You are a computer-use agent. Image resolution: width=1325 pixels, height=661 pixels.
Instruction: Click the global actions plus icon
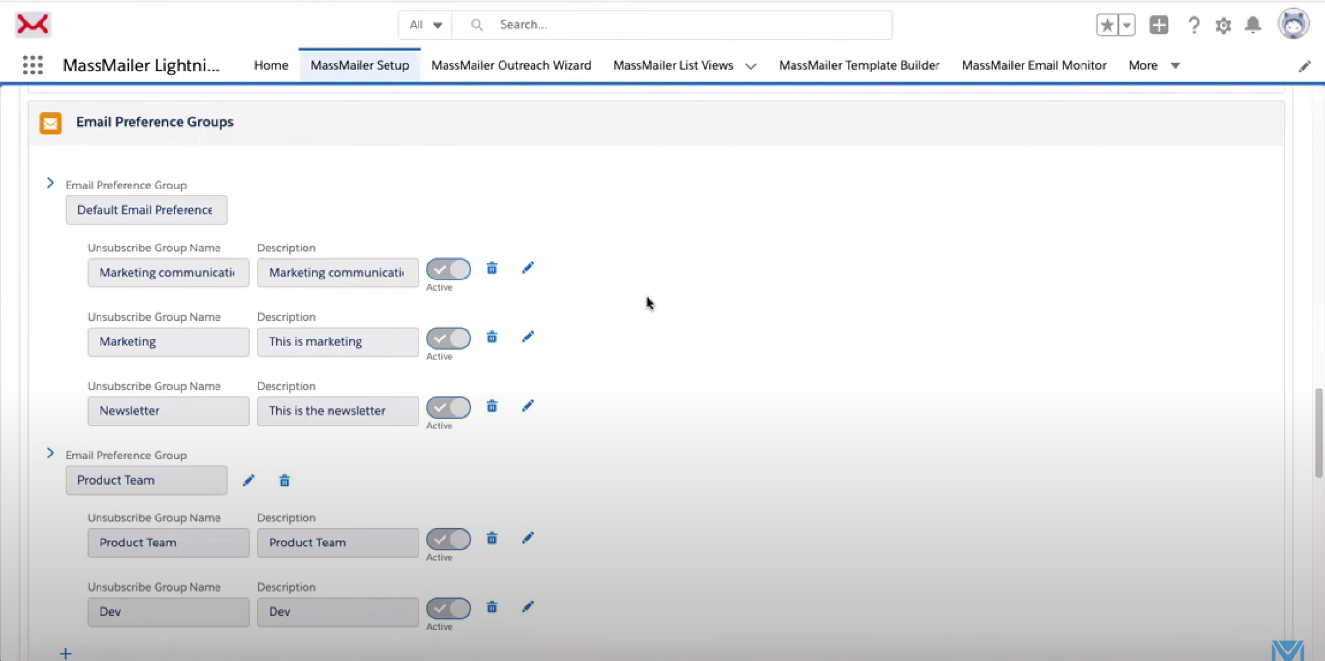pyautogui.click(x=1159, y=25)
